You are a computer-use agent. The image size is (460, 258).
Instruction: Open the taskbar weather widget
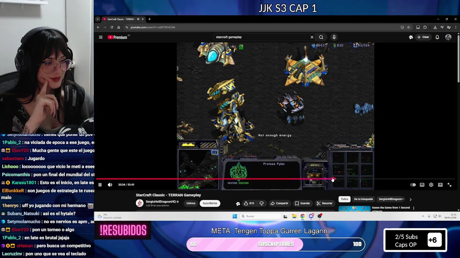coord(110,216)
